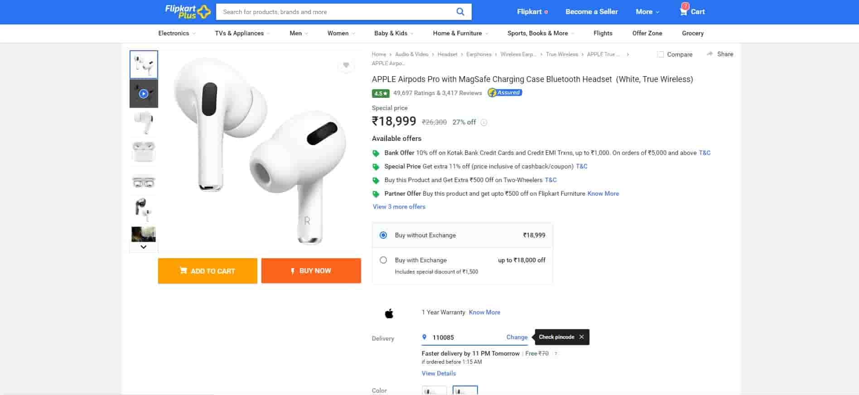Image resolution: width=859 pixels, height=395 pixels.
Task: Expand the Electronics category menu
Action: tap(177, 33)
